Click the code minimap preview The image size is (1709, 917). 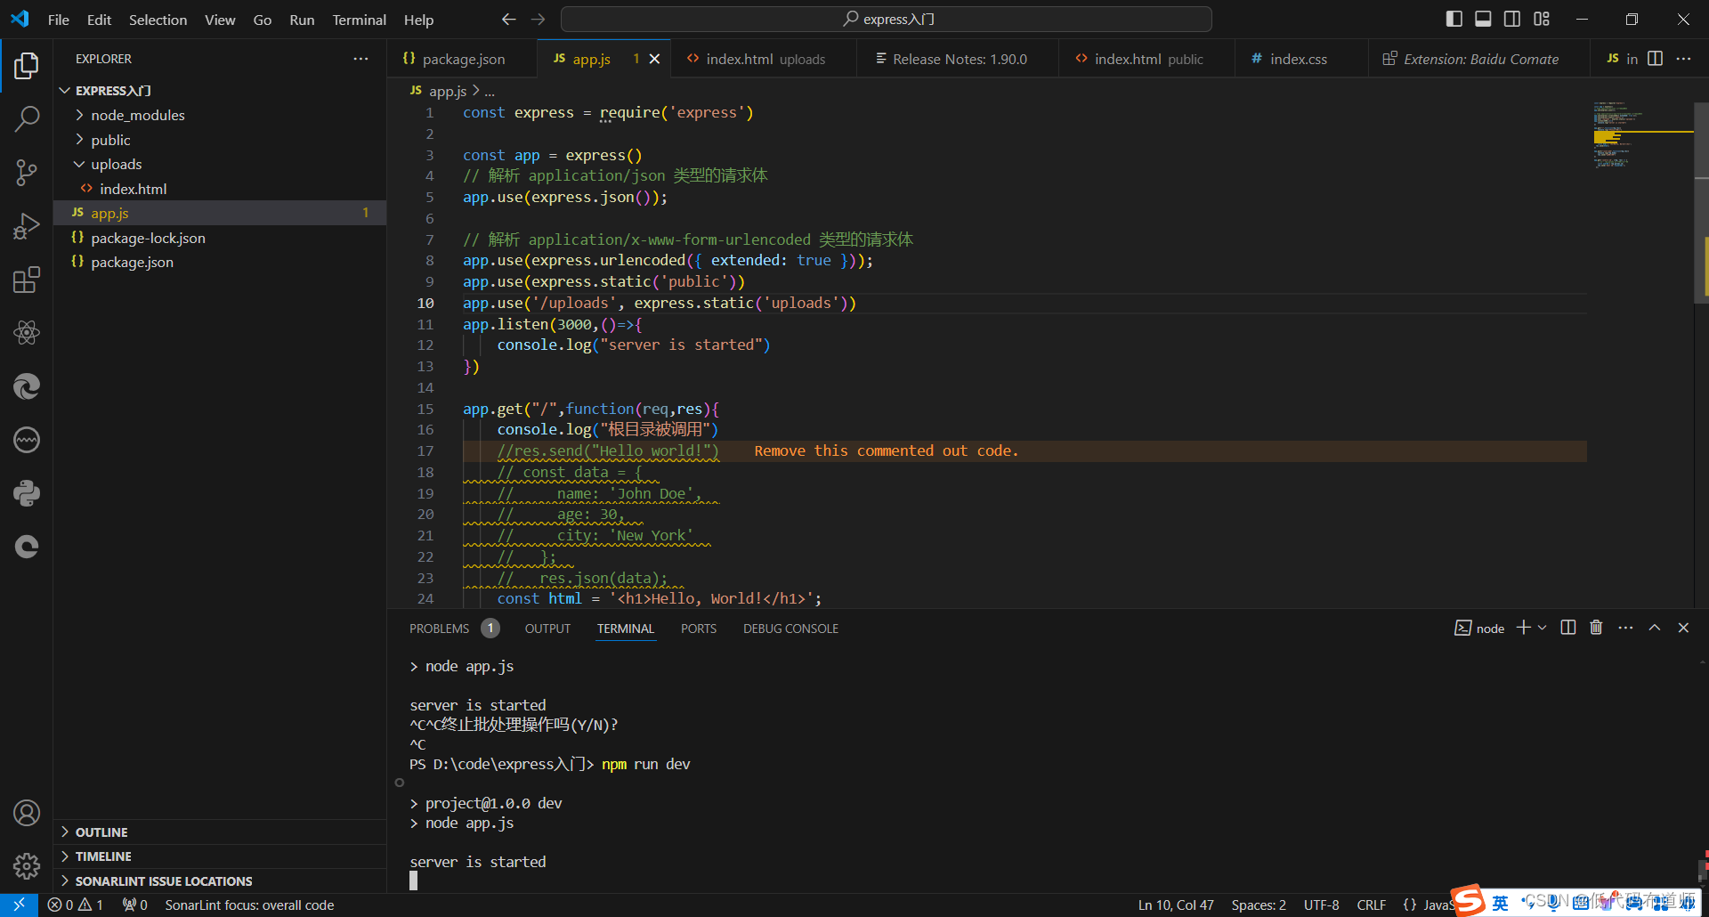[1641, 135]
